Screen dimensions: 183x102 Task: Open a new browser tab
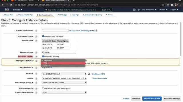73,1
